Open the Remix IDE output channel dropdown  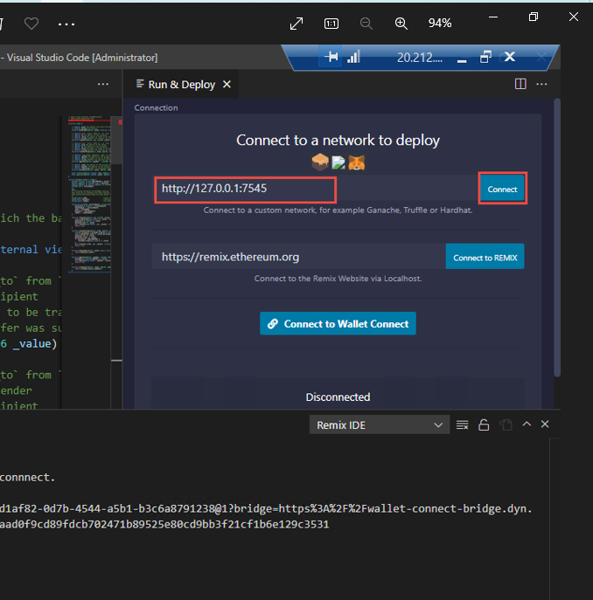380,424
